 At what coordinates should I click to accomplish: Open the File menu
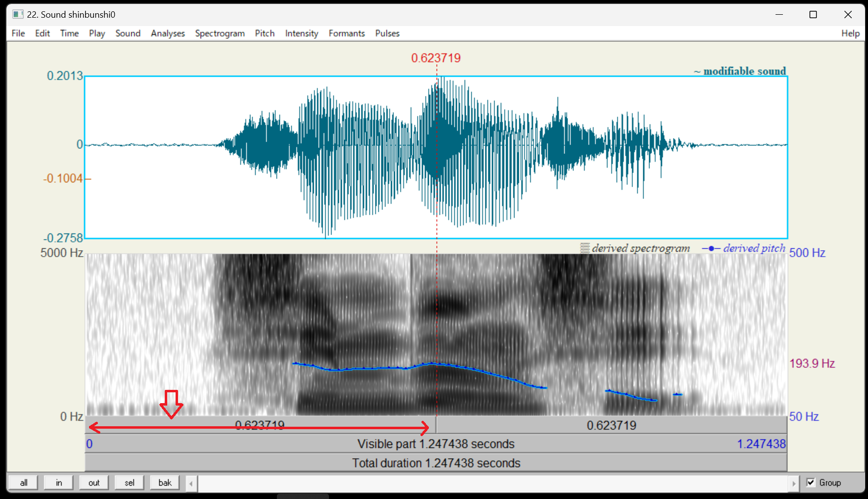tap(18, 33)
